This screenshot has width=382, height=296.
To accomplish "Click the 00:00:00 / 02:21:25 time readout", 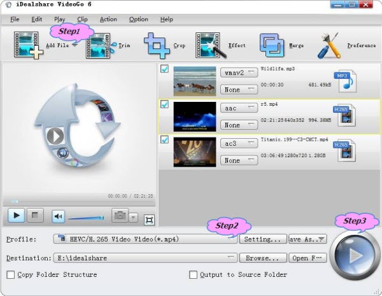I will click(131, 196).
